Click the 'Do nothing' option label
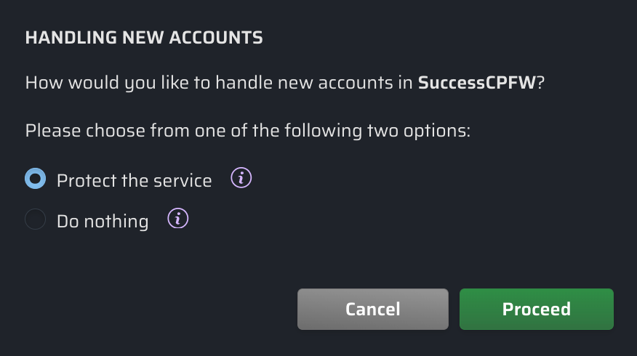 click(x=103, y=221)
